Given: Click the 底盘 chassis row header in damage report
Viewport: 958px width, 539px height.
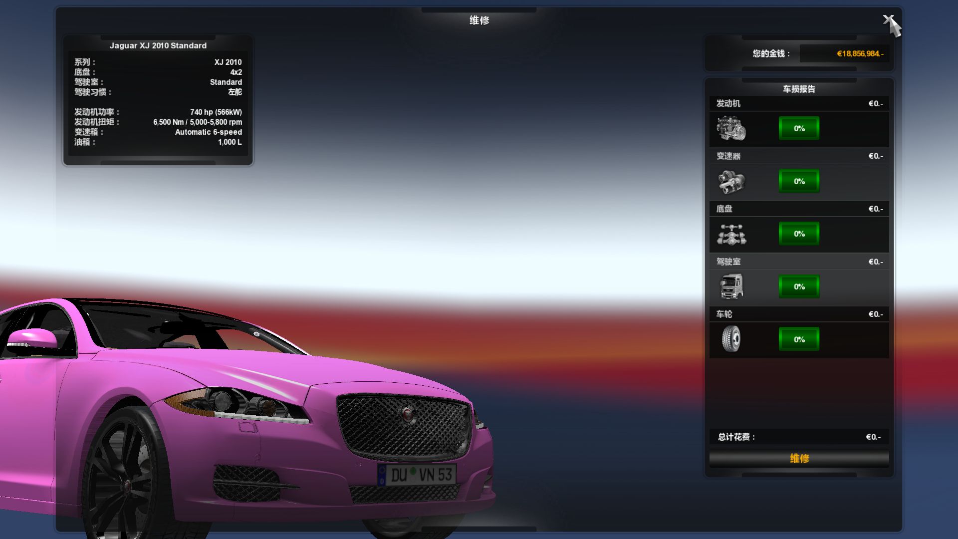Looking at the screenshot, I should [799, 209].
